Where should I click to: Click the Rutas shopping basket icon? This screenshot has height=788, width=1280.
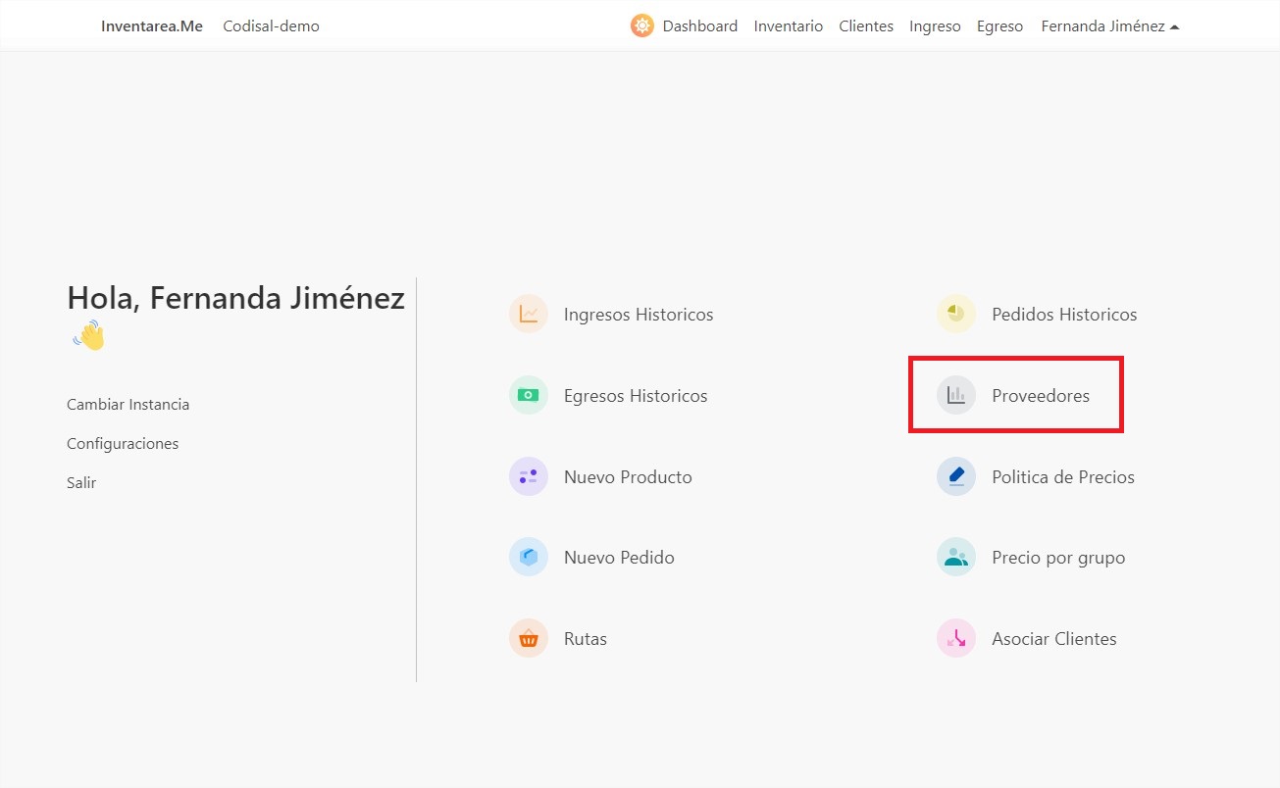tap(529, 638)
